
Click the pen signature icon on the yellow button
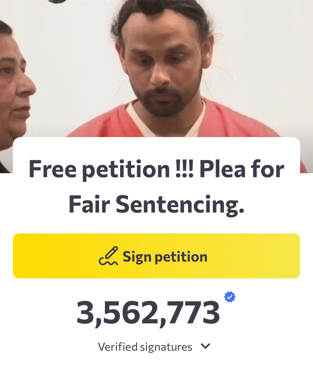coord(108,256)
